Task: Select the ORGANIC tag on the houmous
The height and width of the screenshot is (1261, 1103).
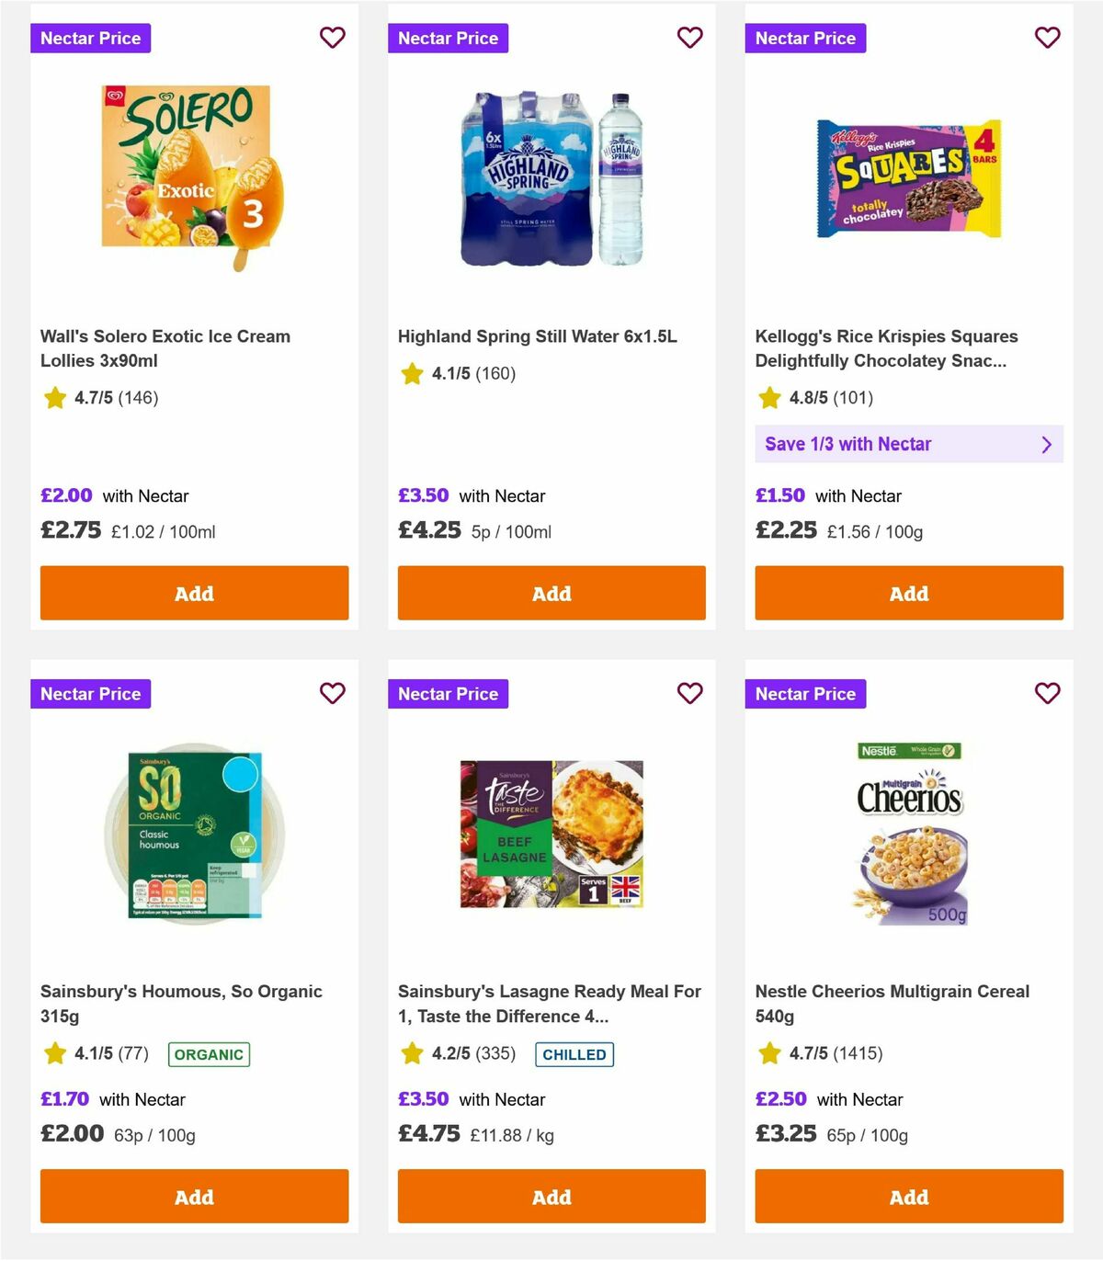Action: 209,1054
